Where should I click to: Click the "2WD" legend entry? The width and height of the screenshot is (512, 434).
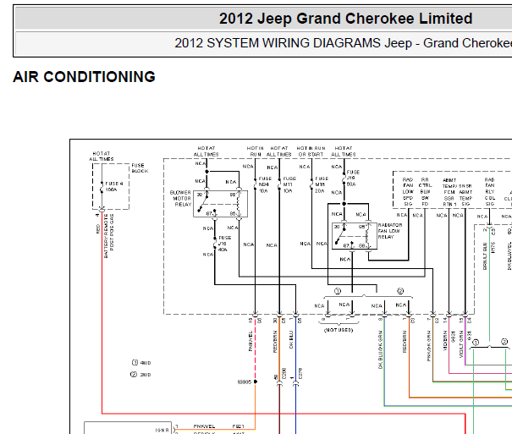click(140, 375)
